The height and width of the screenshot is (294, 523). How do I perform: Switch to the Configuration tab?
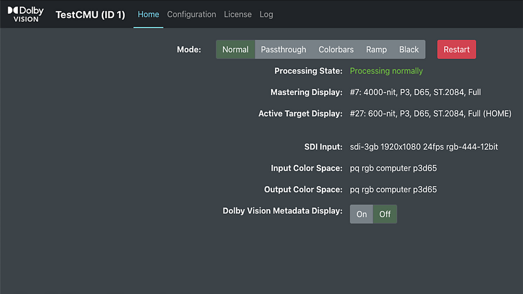click(192, 14)
